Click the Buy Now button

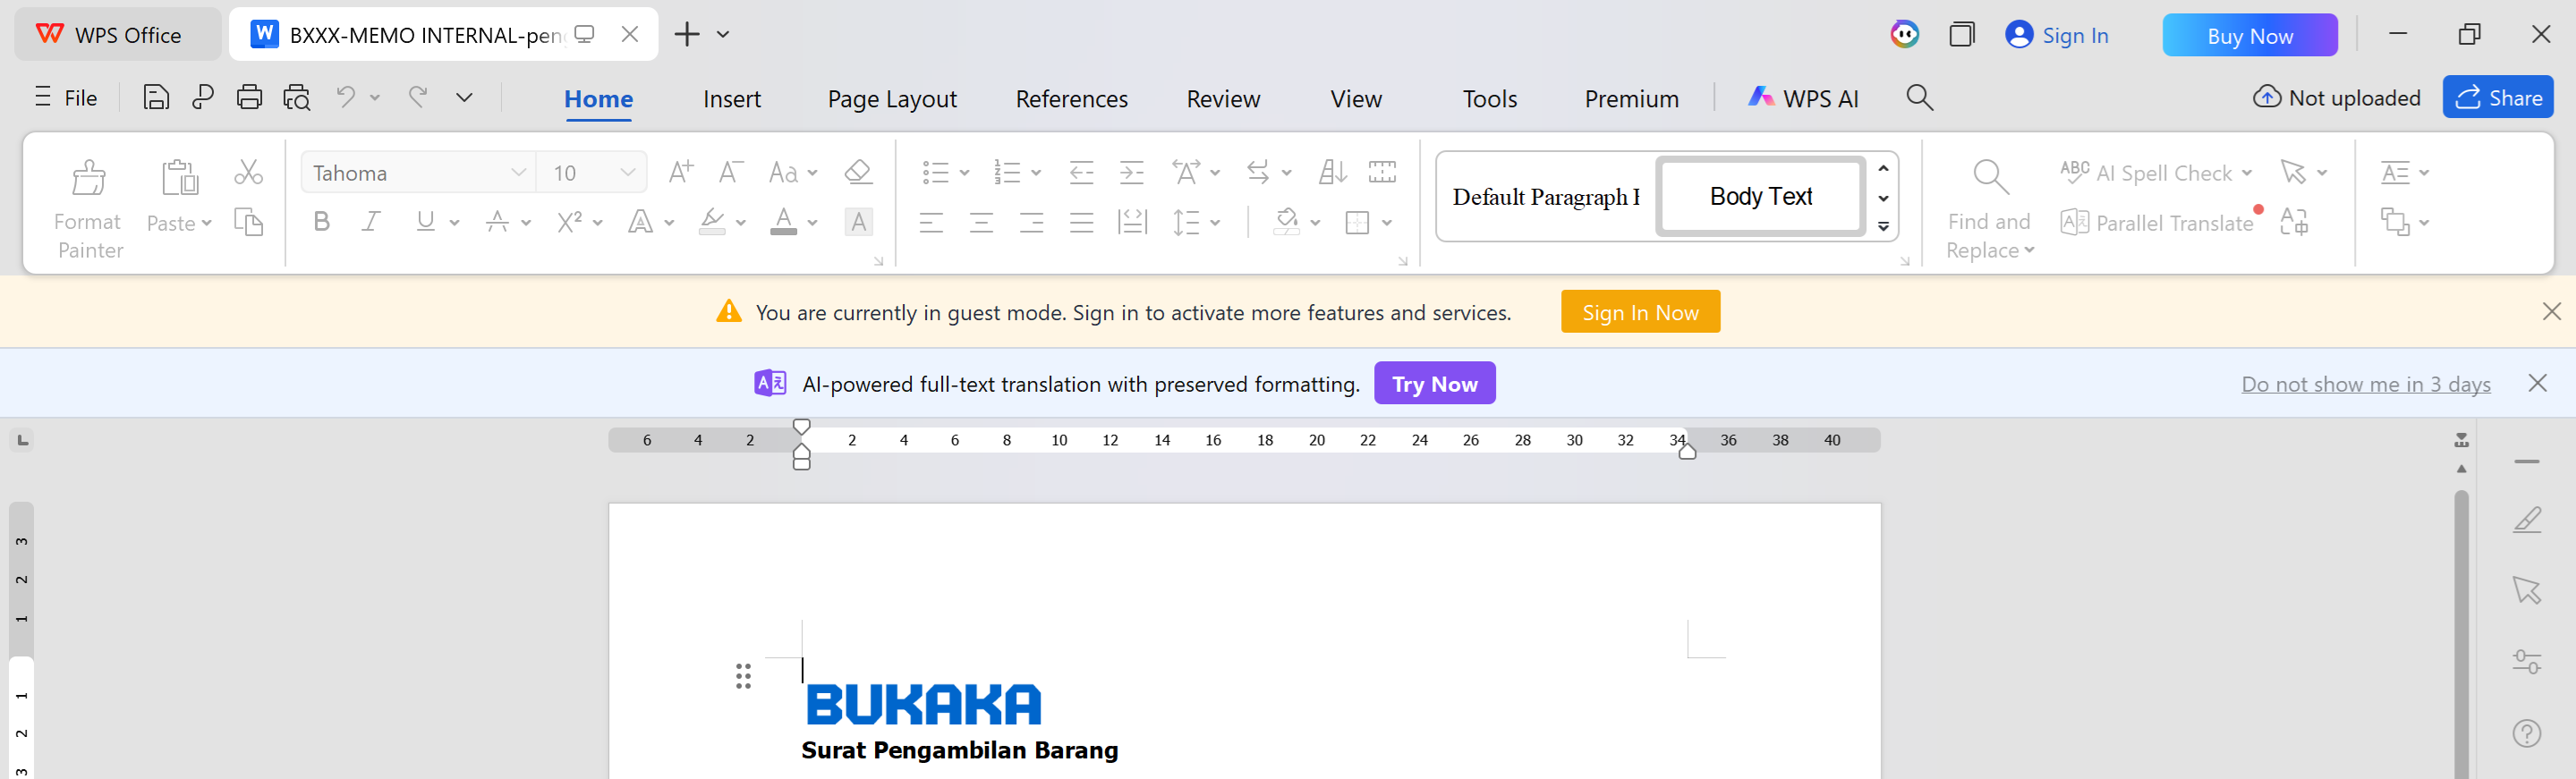point(2249,35)
